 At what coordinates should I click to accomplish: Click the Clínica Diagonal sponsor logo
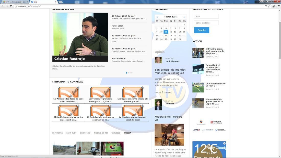208,130
